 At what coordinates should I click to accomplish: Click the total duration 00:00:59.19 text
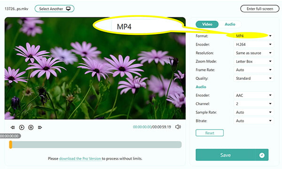point(162,127)
